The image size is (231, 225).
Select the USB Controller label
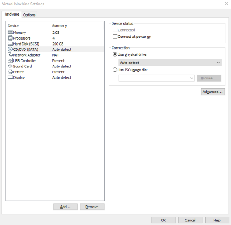point(25,61)
